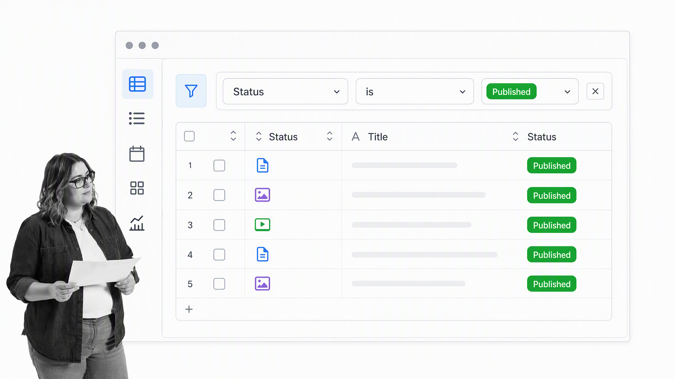The height and width of the screenshot is (379, 674).
Task: Open the calendar view icon
Action: pos(137,154)
